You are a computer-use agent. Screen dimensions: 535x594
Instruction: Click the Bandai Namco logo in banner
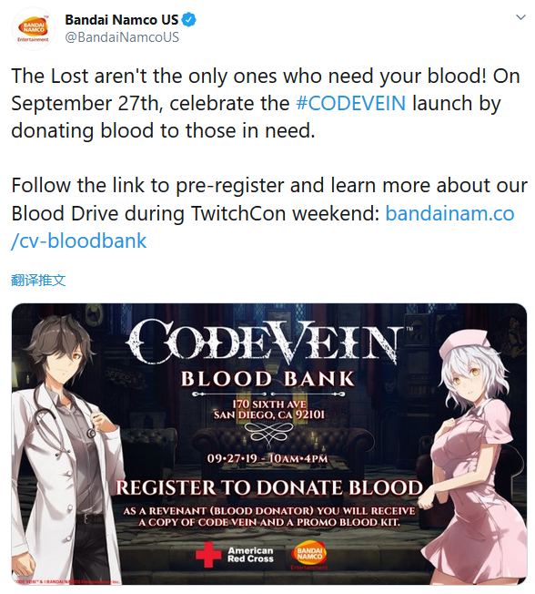(308, 555)
